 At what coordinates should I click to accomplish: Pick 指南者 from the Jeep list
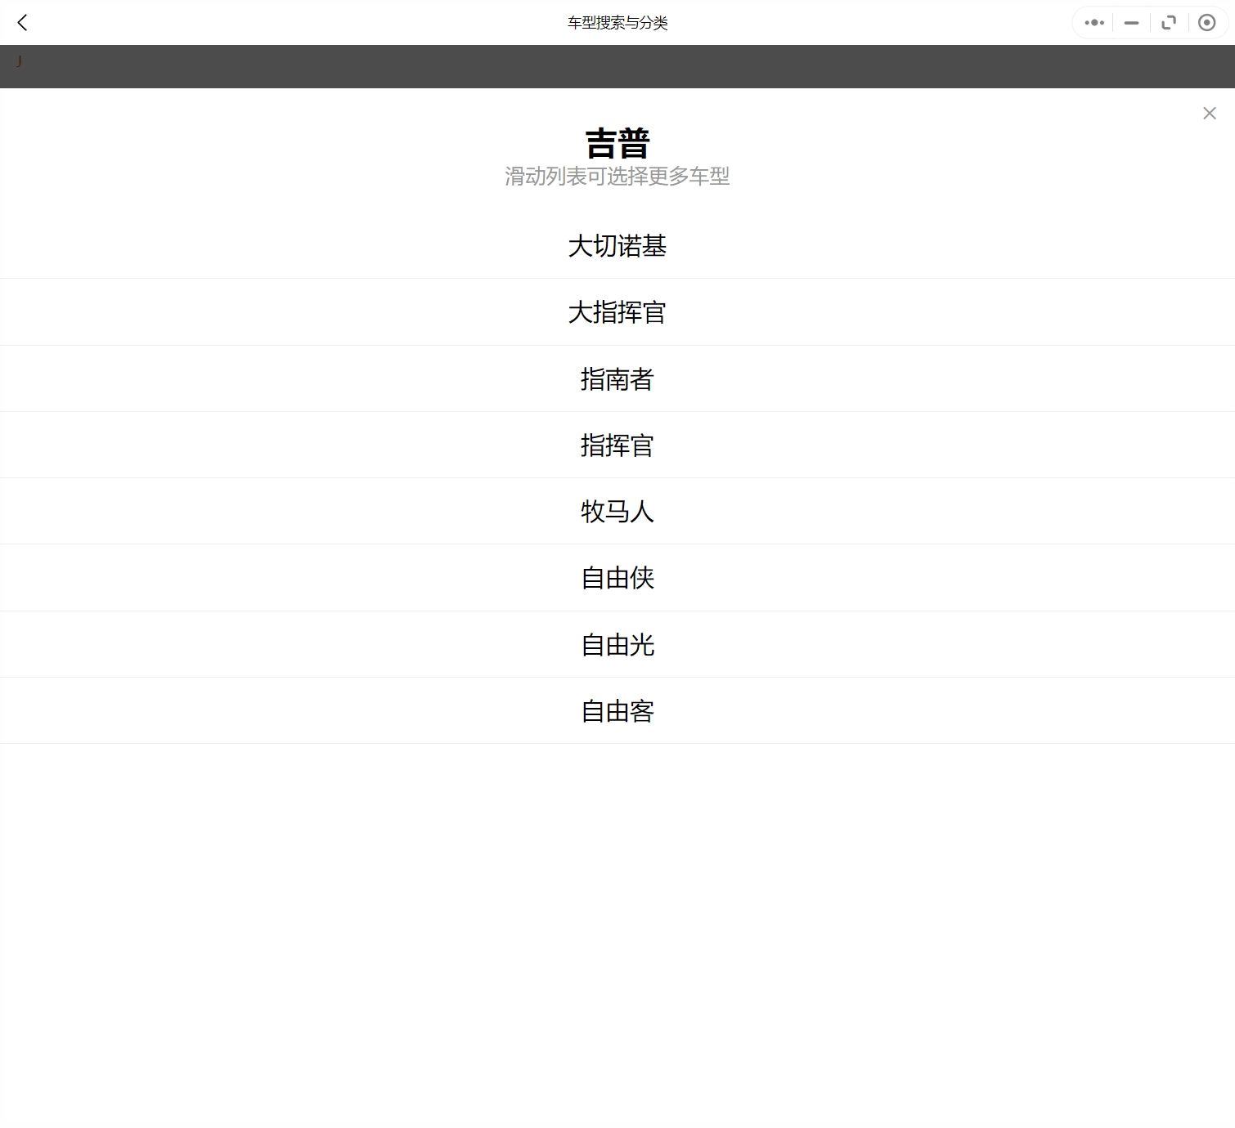617,379
